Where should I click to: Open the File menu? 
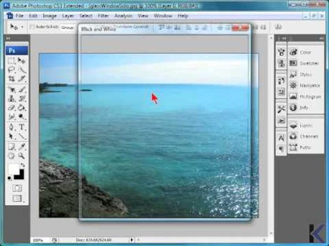pos(20,16)
